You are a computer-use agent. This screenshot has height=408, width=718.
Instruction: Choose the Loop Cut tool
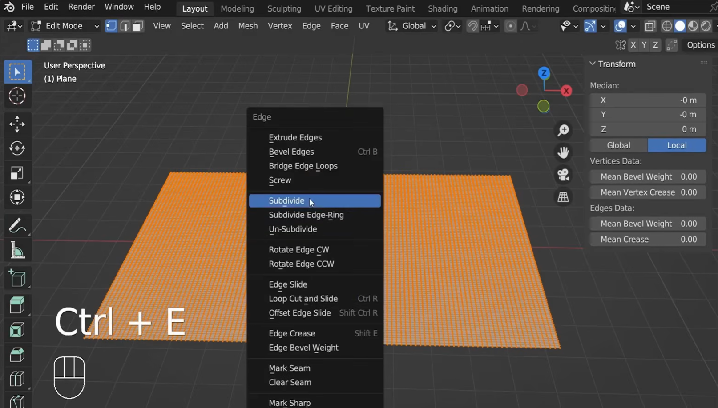17,379
